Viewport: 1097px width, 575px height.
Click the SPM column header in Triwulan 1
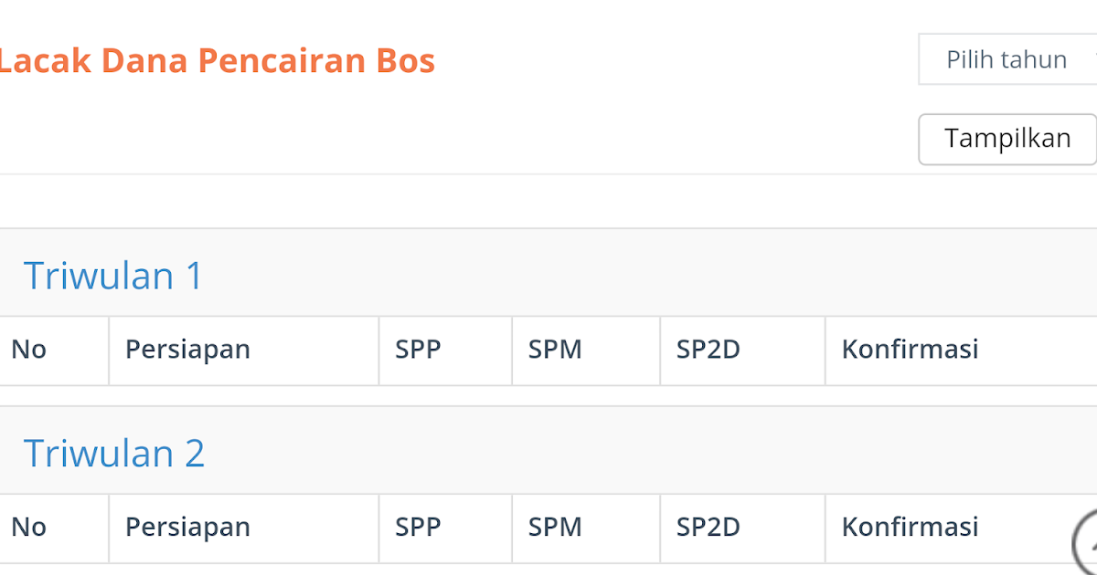[554, 350]
